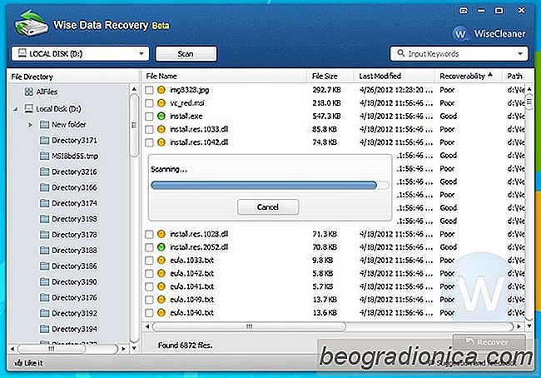Click the AllFiles grid icon
Image resolution: width=541 pixels, height=378 pixels.
tap(28, 92)
